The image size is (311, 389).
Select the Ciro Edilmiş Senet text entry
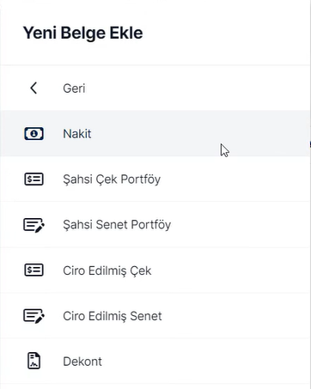pos(113,316)
